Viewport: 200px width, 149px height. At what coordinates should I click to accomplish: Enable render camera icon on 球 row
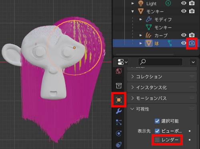pyautogui.click(x=192, y=43)
